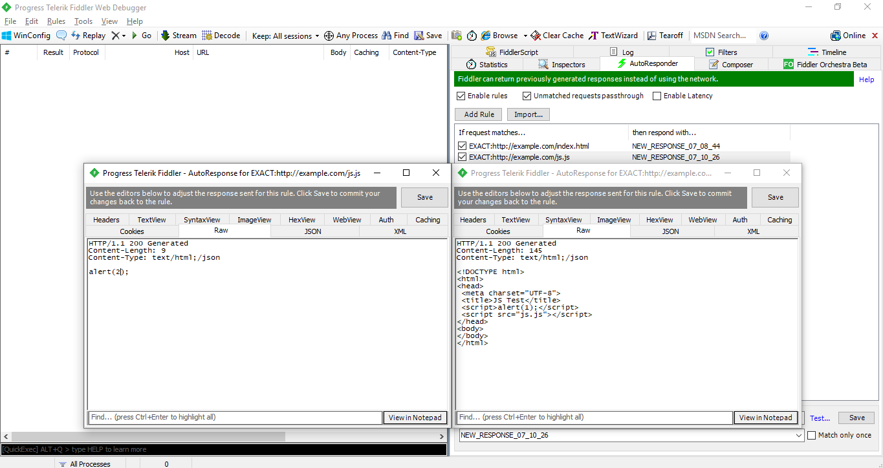Open the Composer tab
Image resolution: width=883 pixels, height=468 pixels.
coord(731,65)
